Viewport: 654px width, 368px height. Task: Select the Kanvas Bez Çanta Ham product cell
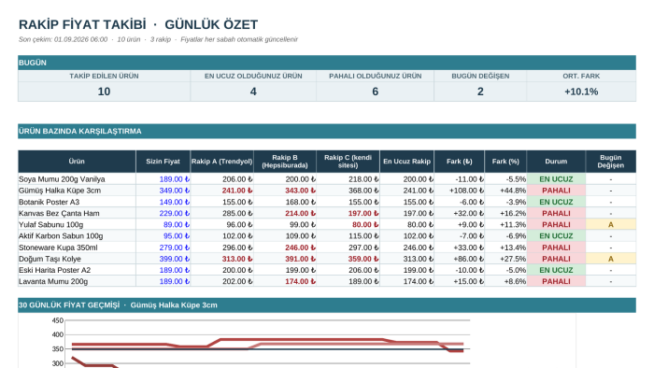[x=77, y=213]
